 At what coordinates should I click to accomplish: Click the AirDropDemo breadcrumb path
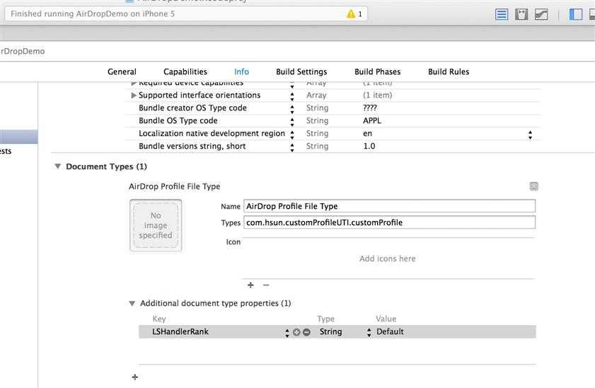coord(23,51)
